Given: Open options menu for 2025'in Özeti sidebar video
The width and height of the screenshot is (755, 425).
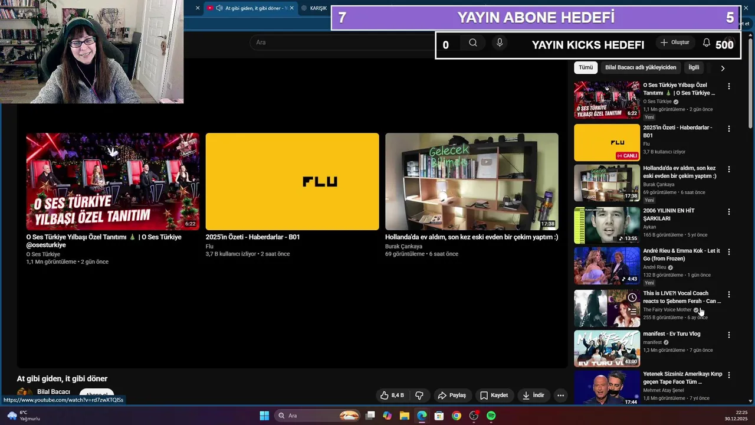Looking at the screenshot, I should [729, 129].
